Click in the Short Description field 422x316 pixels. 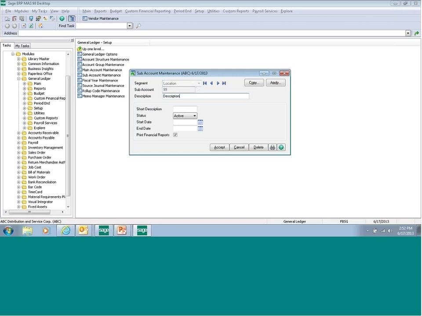pos(185,109)
